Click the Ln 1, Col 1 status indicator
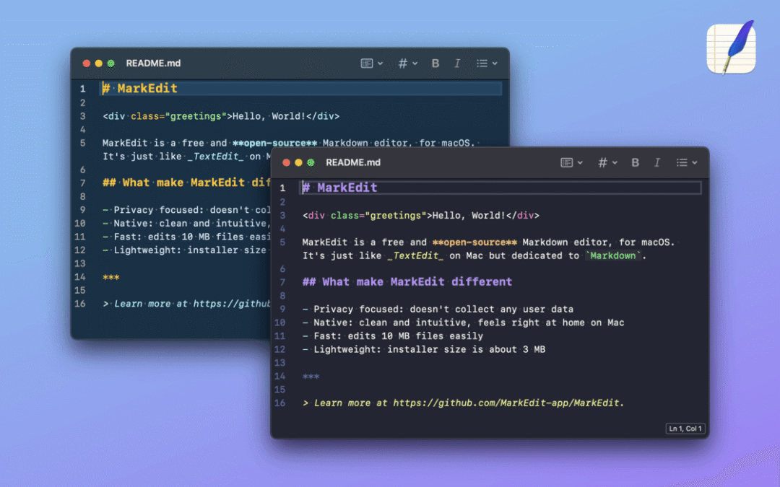Image resolution: width=780 pixels, height=487 pixels. 685,429
